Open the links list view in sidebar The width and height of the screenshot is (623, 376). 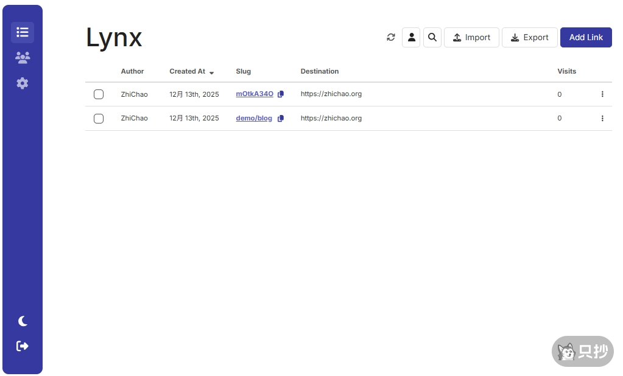(x=23, y=32)
